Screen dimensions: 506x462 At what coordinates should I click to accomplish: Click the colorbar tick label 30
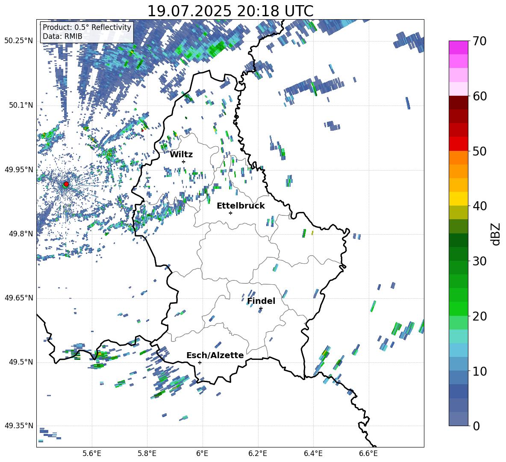coord(480,261)
